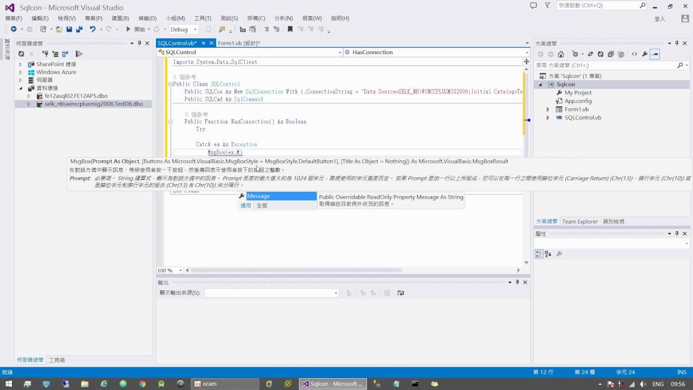Switch to the 類別檢視 tab
The width and height of the screenshot is (693, 390).
click(x=613, y=222)
